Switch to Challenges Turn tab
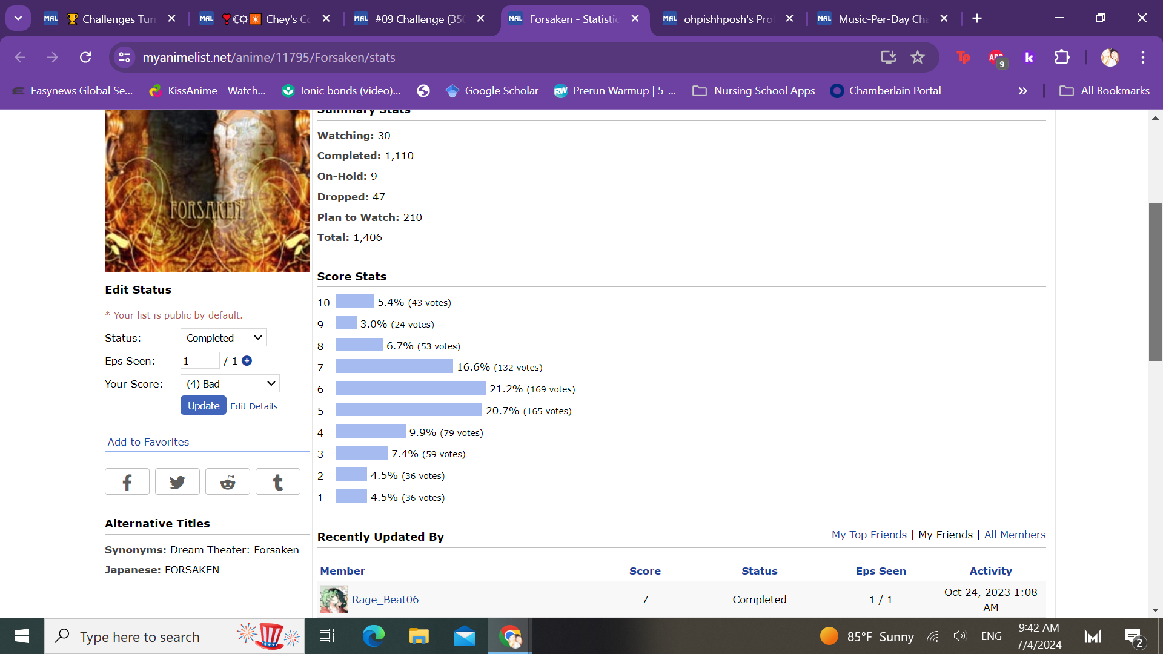The height and width of the screenshot is (654, 1163). 110,19
